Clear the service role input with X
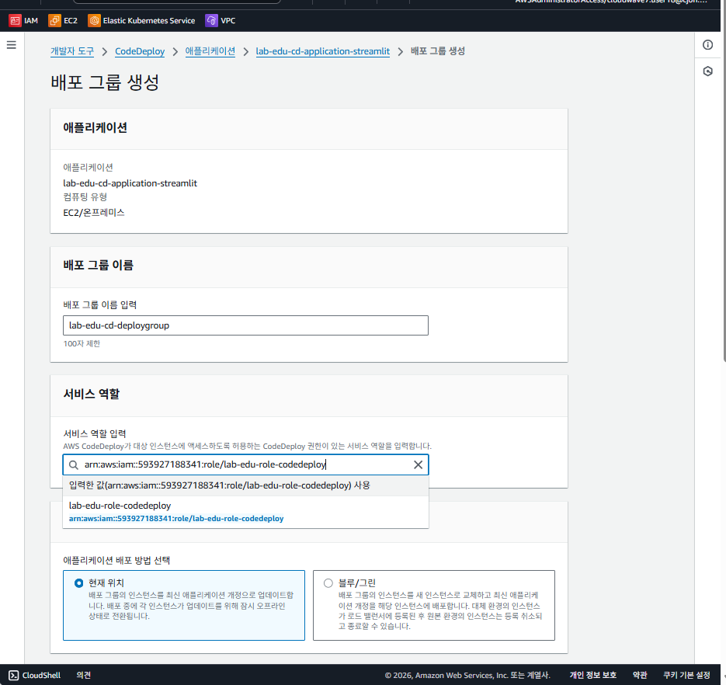The width and height of the screenshot is (726, 685). tap(418, 464)
